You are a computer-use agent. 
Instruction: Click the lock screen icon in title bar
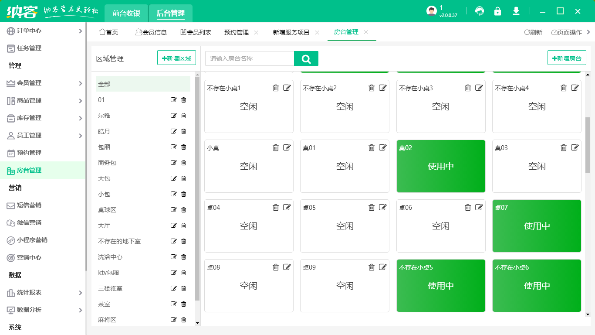click(497, 12)
